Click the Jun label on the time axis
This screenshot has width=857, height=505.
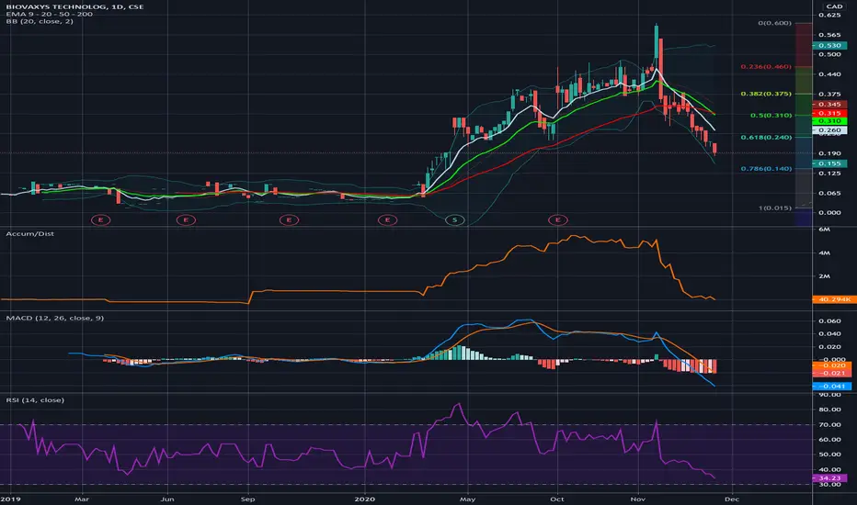[x=167, y=499]
